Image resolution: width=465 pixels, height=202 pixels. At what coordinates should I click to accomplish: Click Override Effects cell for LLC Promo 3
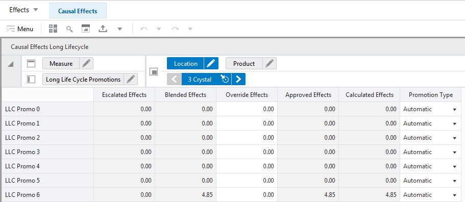pyautogui.click(x=247, y=151)
